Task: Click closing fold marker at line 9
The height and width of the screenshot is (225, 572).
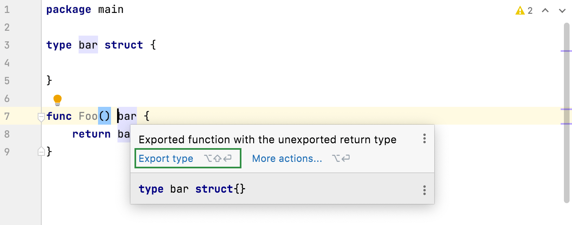Action: click(41, 151)
